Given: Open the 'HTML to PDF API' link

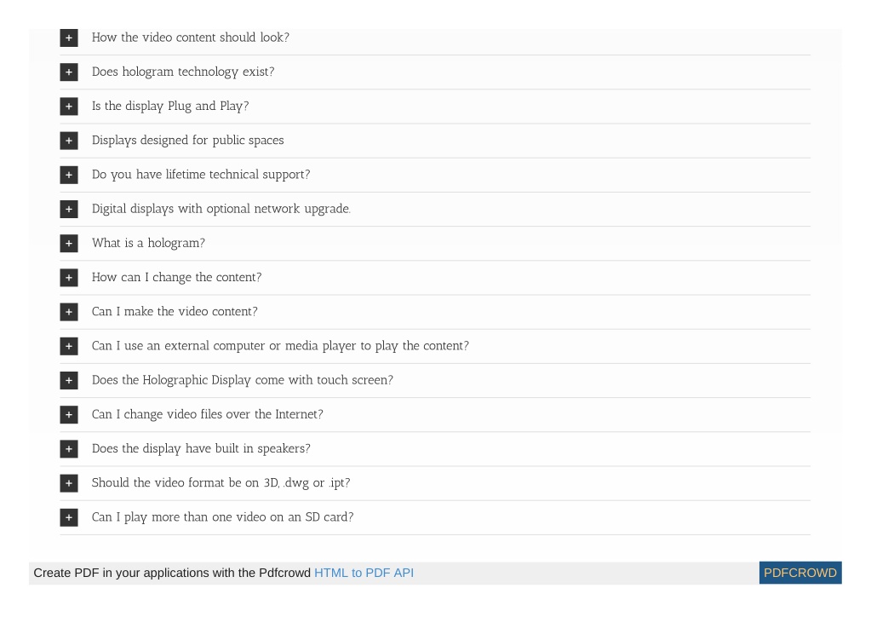Looking at the screenshot, I should click(x=364, y=573).
